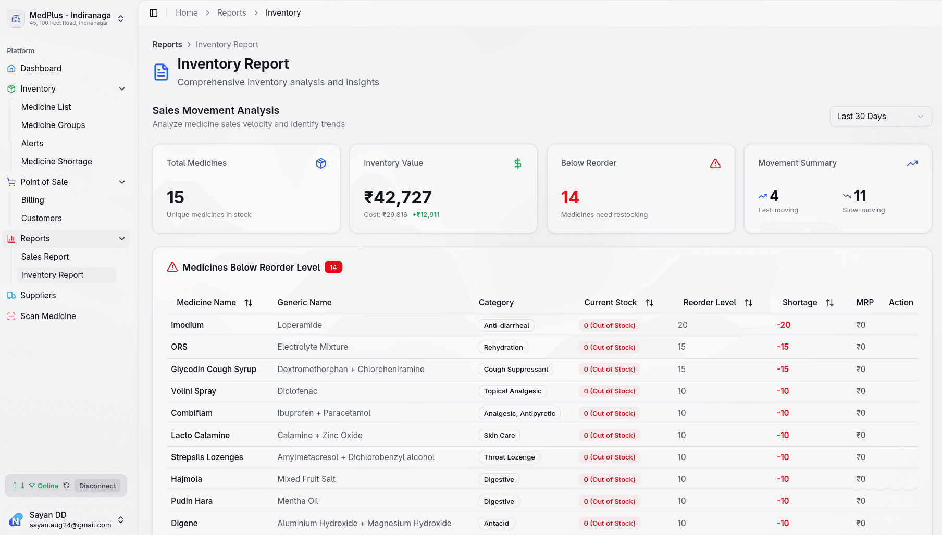This screenshot has height=535, width=942.
Task: Sort by Medicine Name column
Action: (x=215, y=302)
